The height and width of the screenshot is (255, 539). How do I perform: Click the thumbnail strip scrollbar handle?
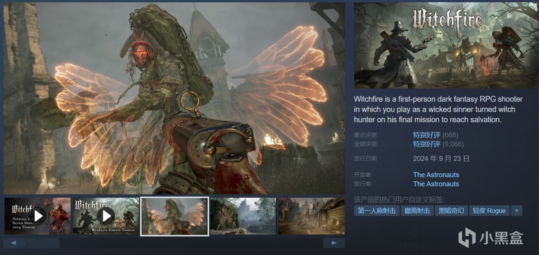click(42, 243)
